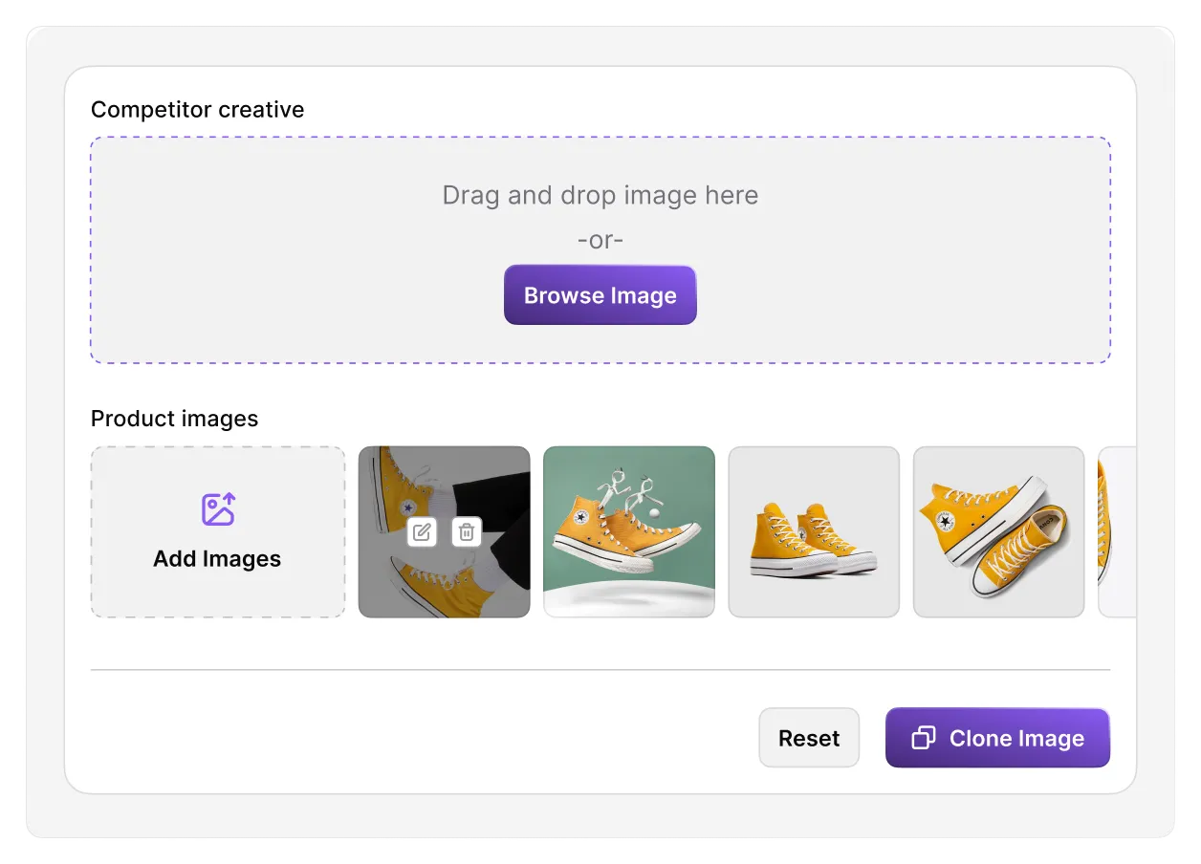
Task: Click the image upload icon above Add Images
Action: (x=218, y=509)
